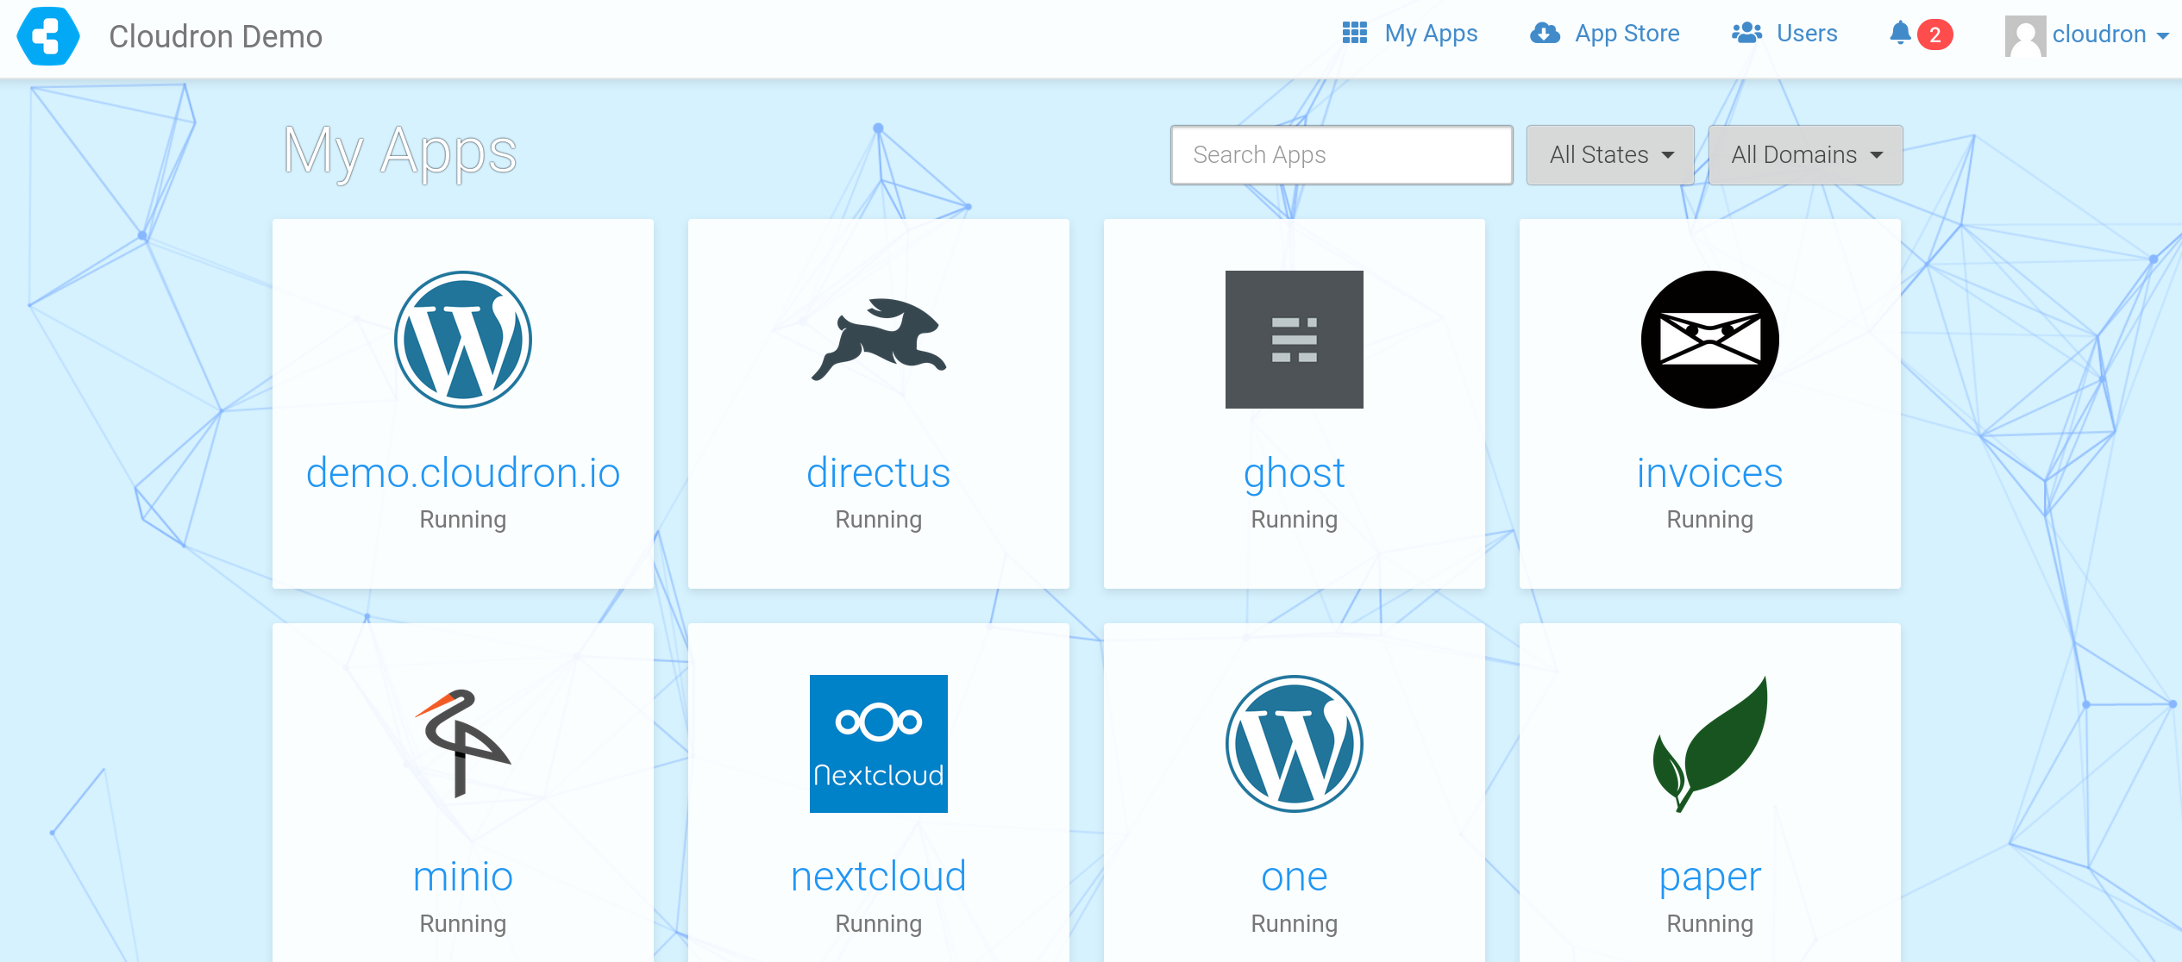Screen dimensions: 2182x962
Task: Expand the All Domains filter dropdown
Action: pos(1801,154)
